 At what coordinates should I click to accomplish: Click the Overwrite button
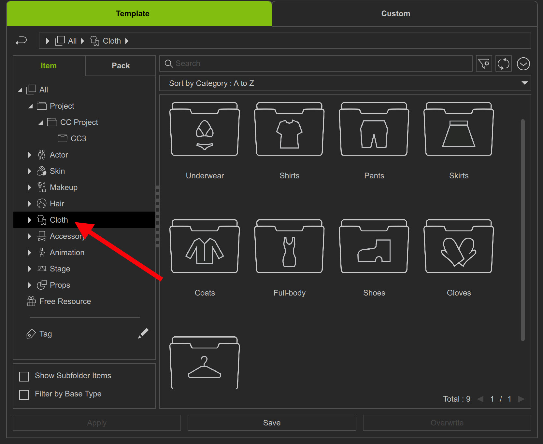pos(447,423)
